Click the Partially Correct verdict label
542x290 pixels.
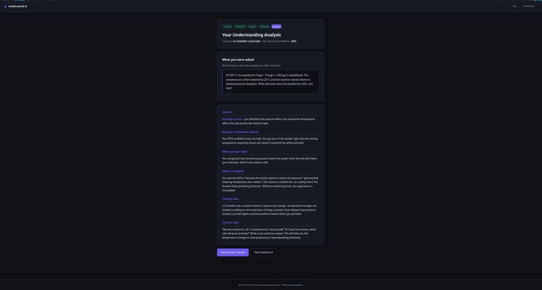click(232, 119)
